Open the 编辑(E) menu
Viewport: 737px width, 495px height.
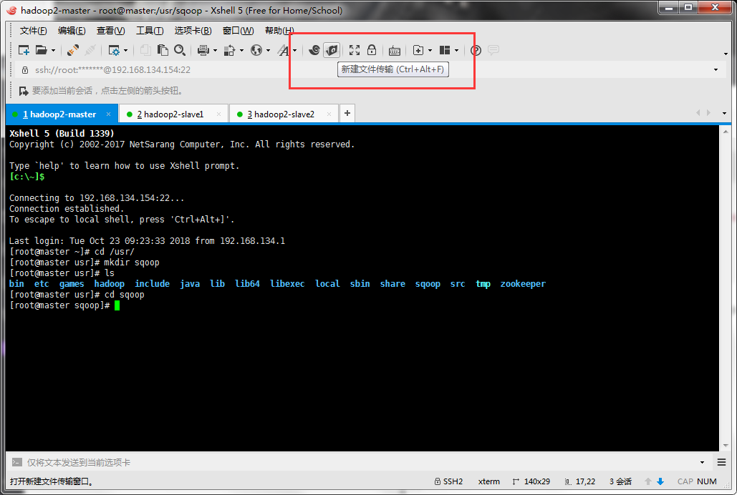click(72, 31)
